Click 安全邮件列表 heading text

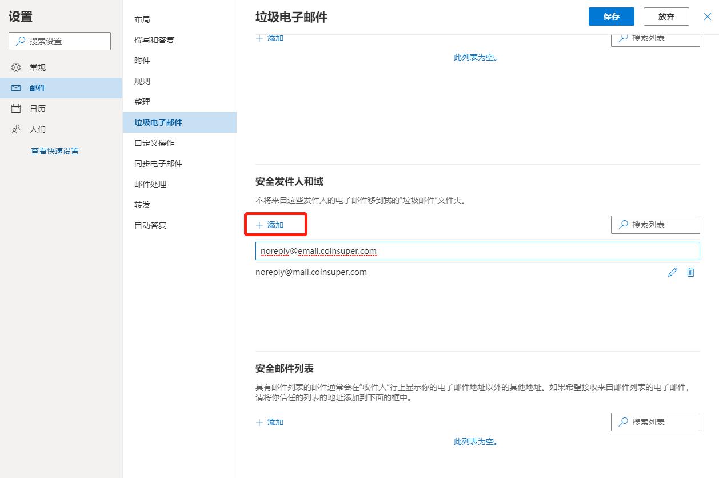[x=285, y=368]
